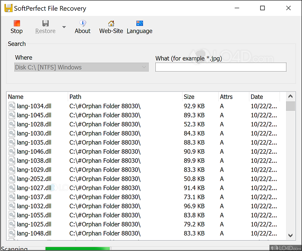Click the file icon of lang-1025.dll
The height and width of the screenshot is (251, 302).
(12, 224)
